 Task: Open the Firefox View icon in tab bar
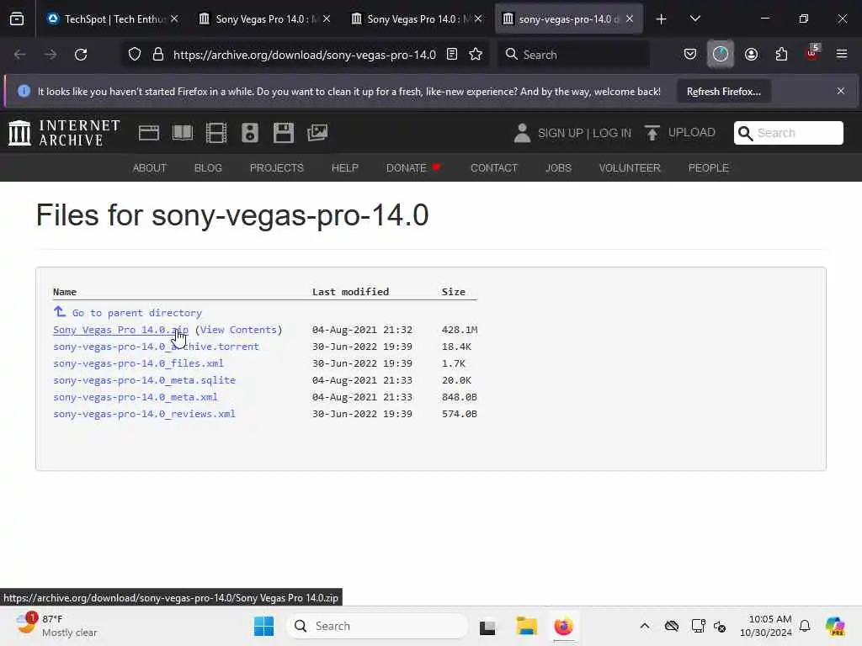point(17,19)
